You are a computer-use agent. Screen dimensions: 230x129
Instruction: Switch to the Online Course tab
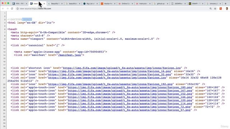(x=126, y=4)
